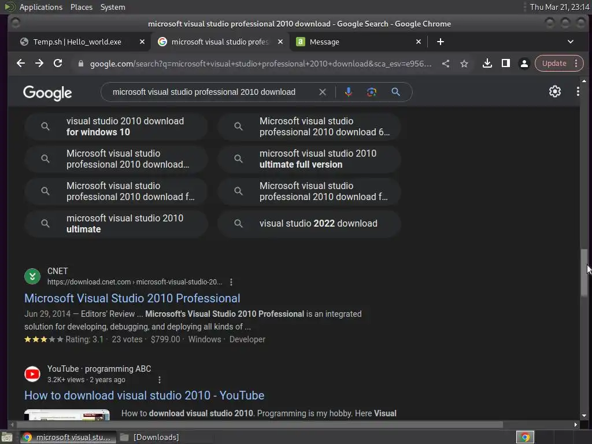This screenshot has width=592, height=444.
Task: Click the Chrome icon in bottom-right tray
Action: pyautogui.click(x=525, y=437)
